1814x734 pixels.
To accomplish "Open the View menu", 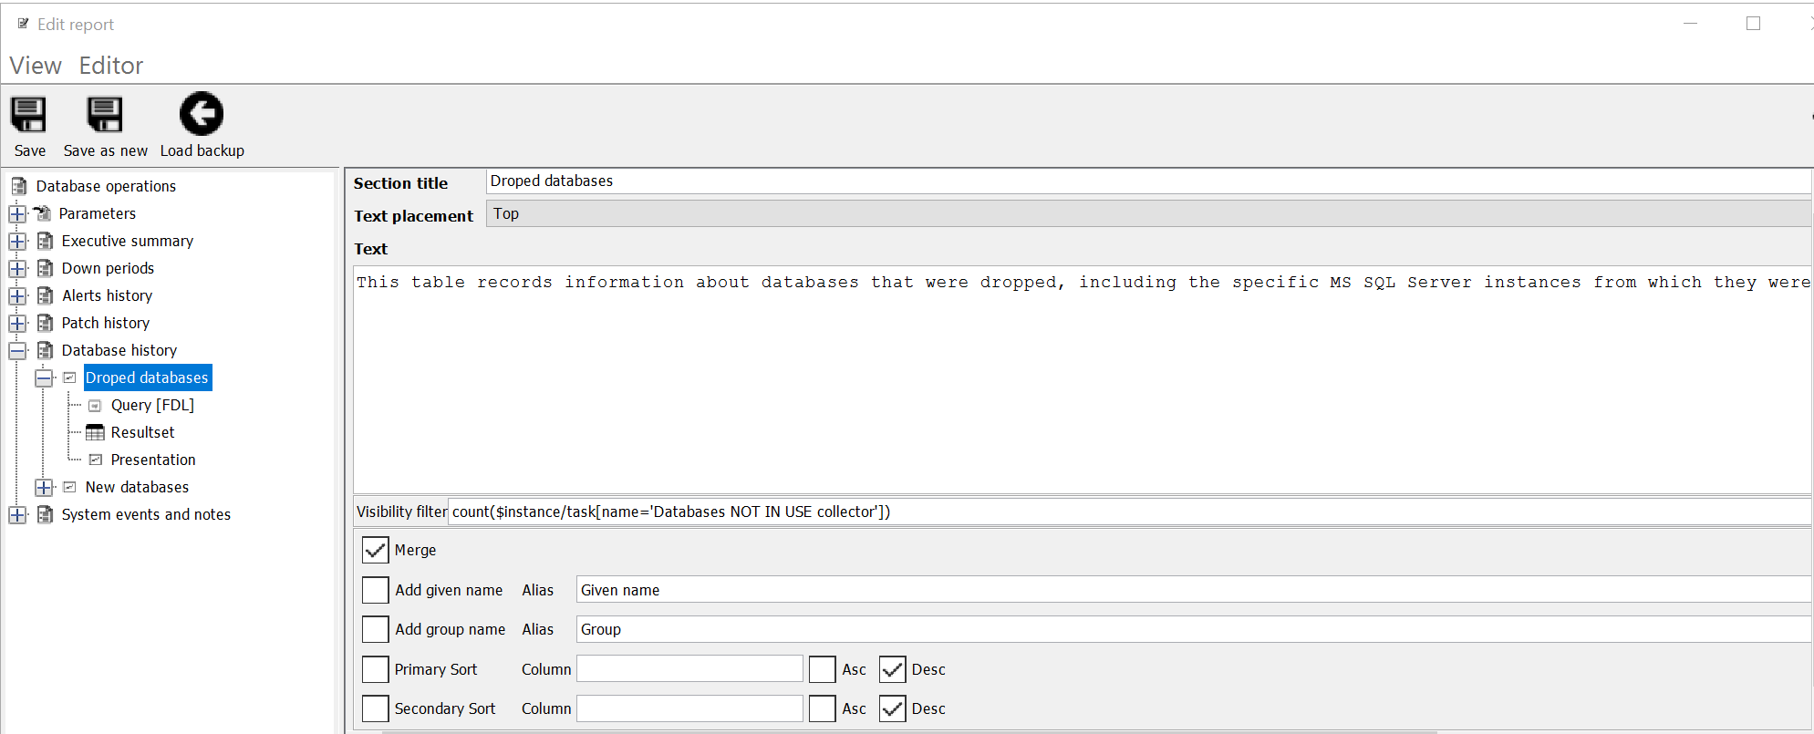I will point(36,66).
